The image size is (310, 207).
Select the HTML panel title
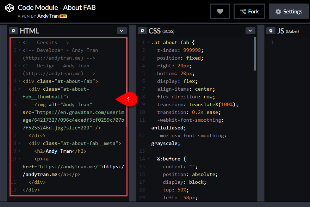tap(29, 31)
